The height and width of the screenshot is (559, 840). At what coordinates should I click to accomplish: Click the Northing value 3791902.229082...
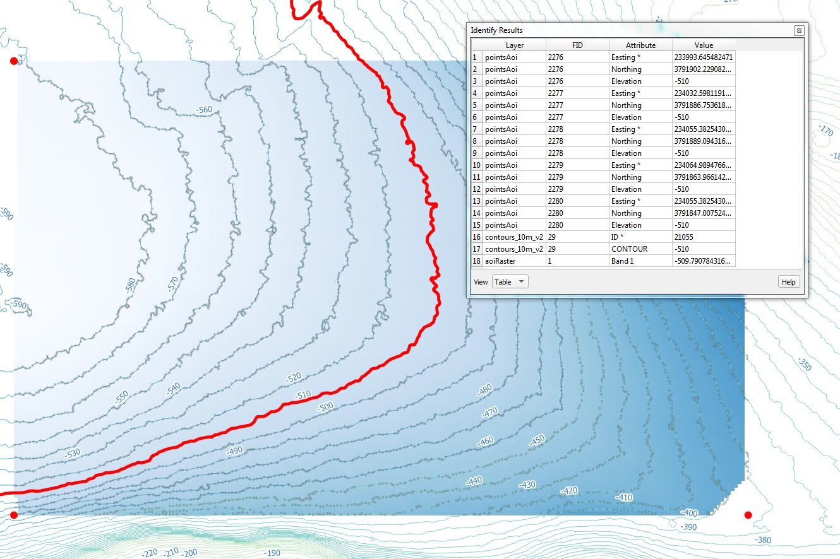[704, 69]
